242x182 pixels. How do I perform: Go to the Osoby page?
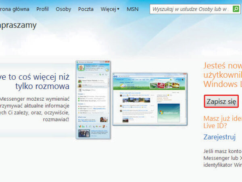coord(63,8)
